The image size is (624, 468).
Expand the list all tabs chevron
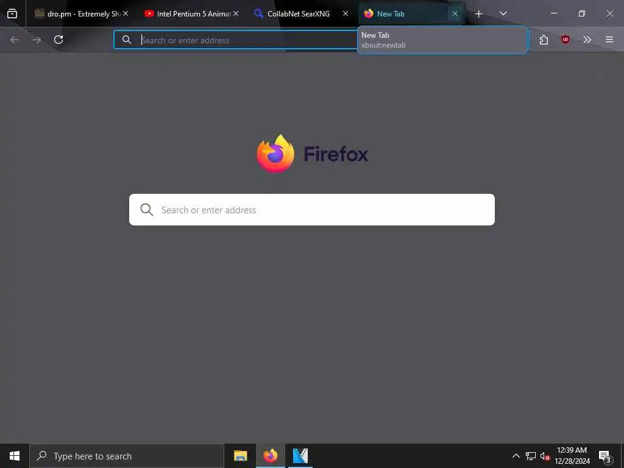pos(503,13)
